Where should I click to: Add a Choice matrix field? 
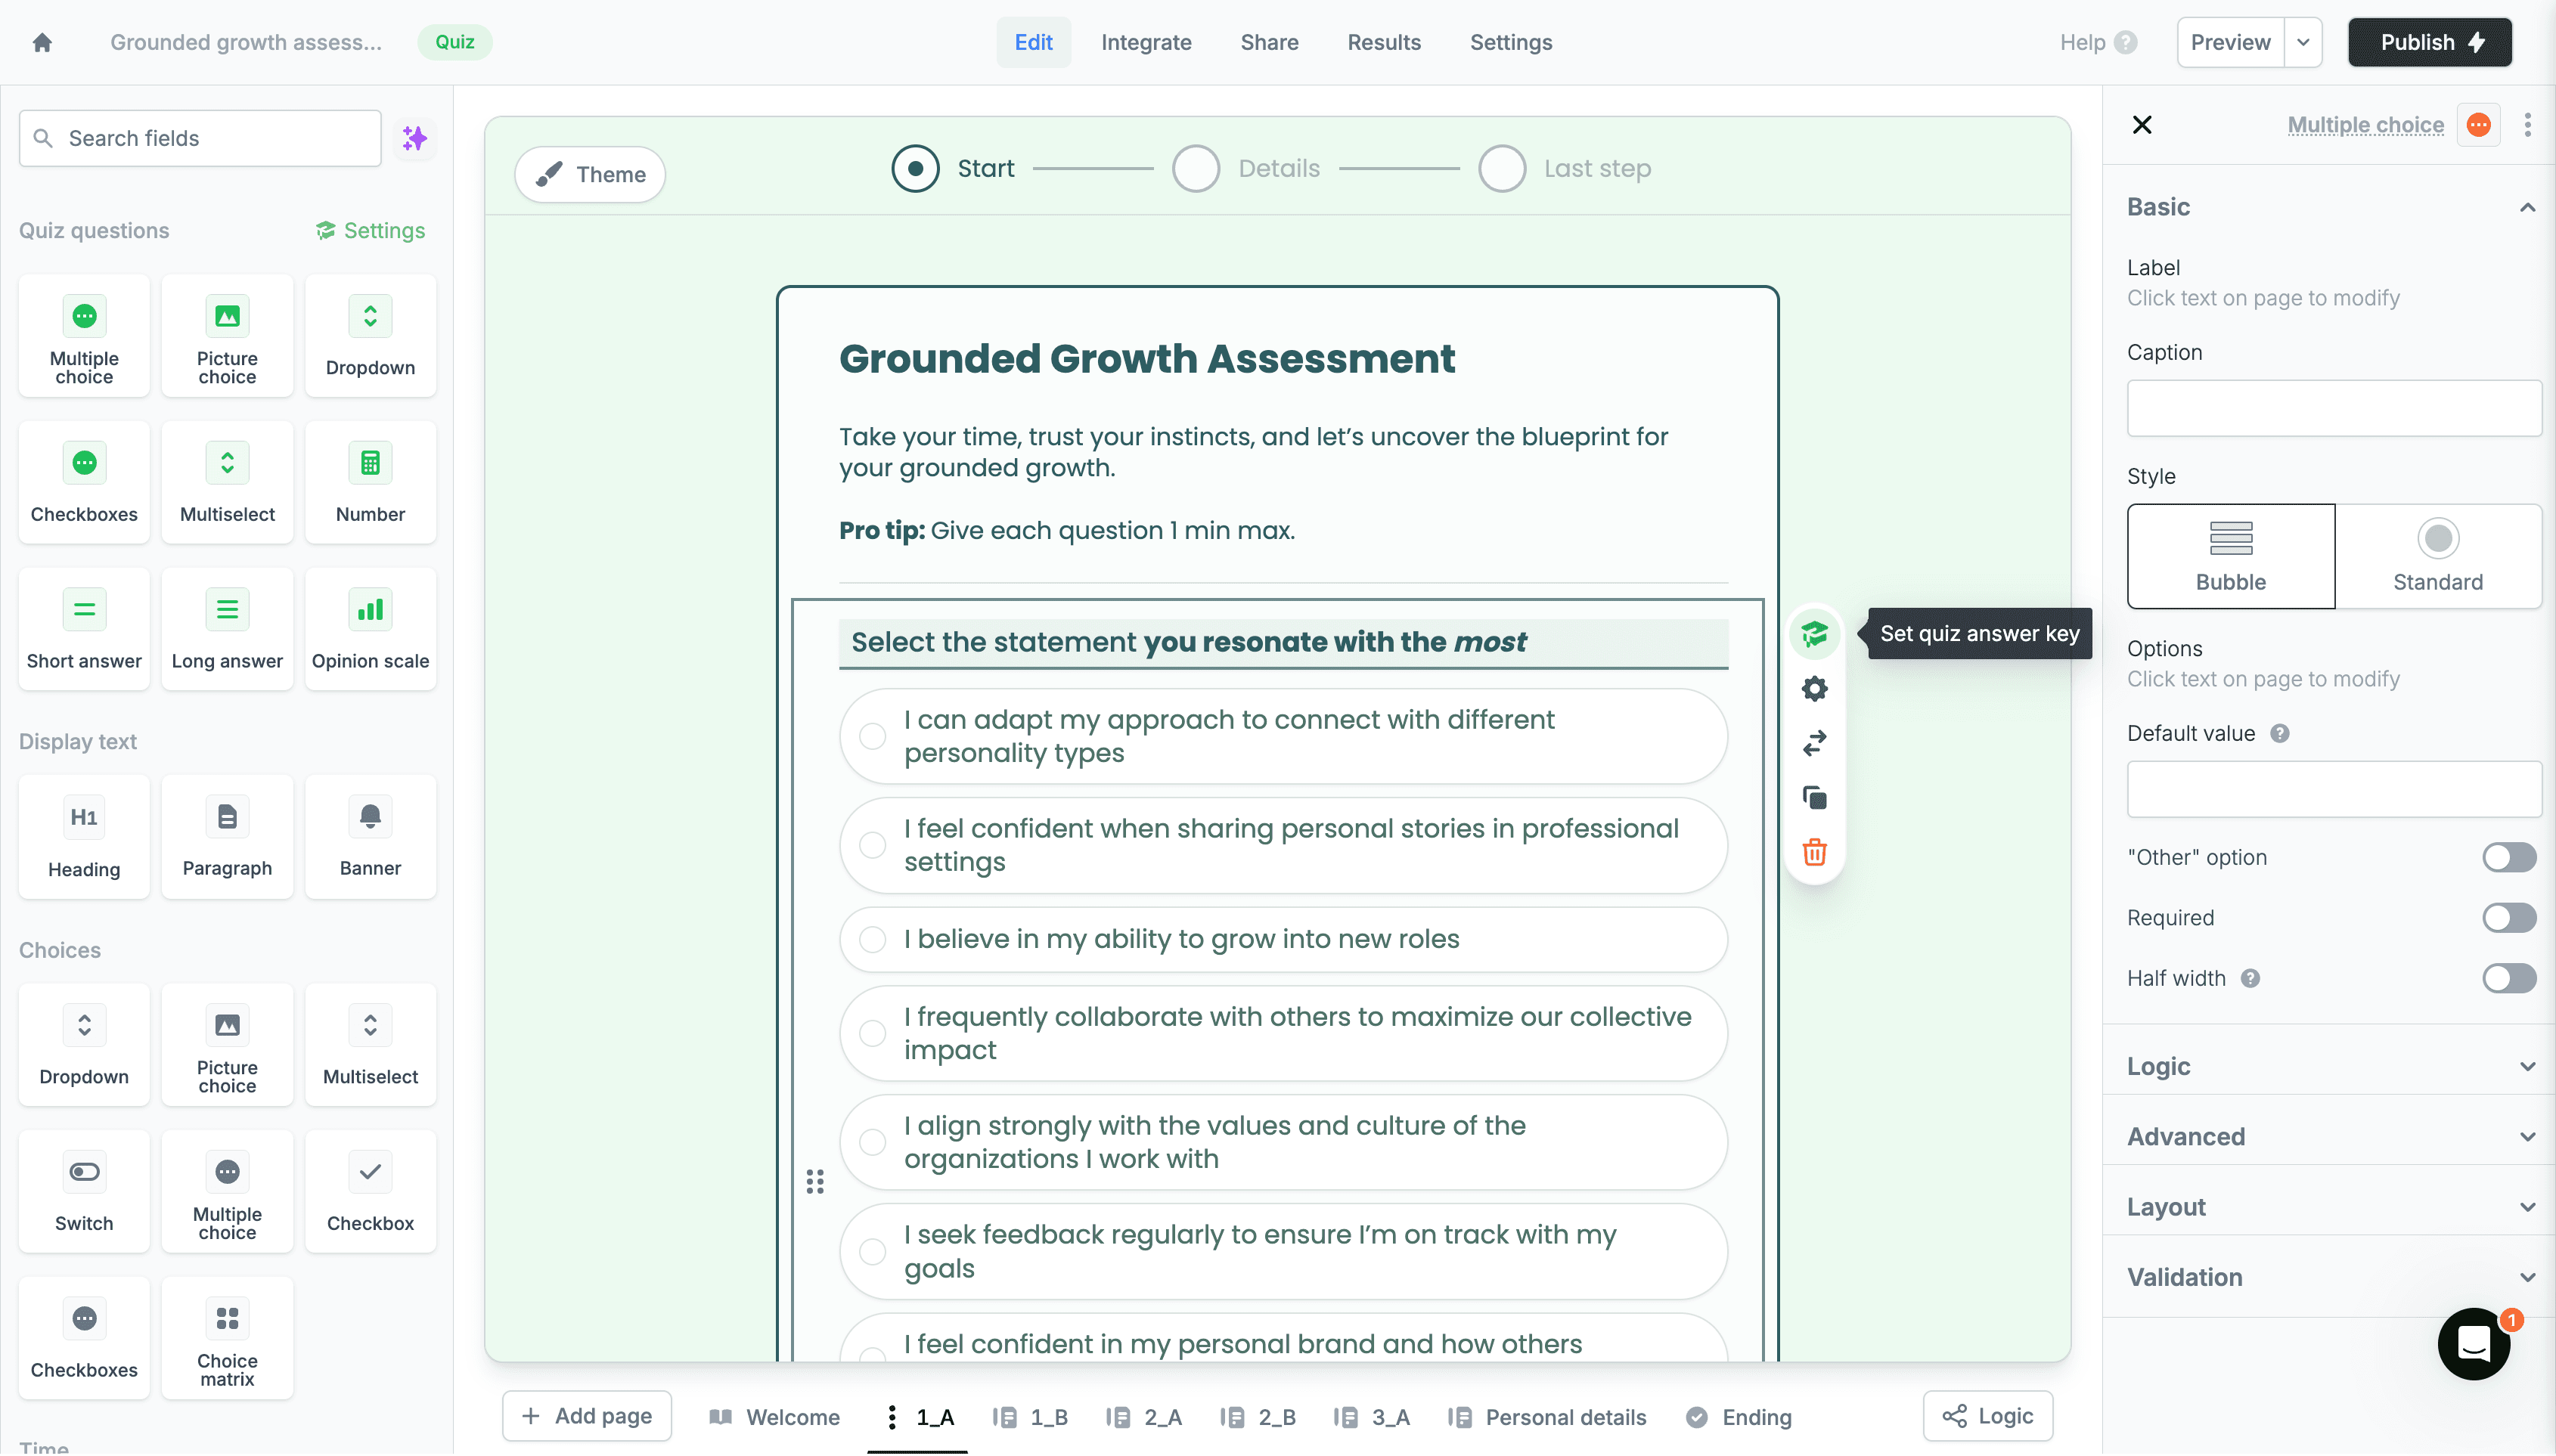click(227, 1339)
